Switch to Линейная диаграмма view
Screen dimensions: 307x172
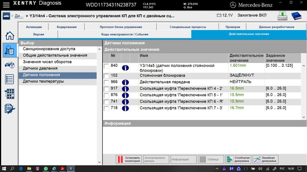[265, 159]
